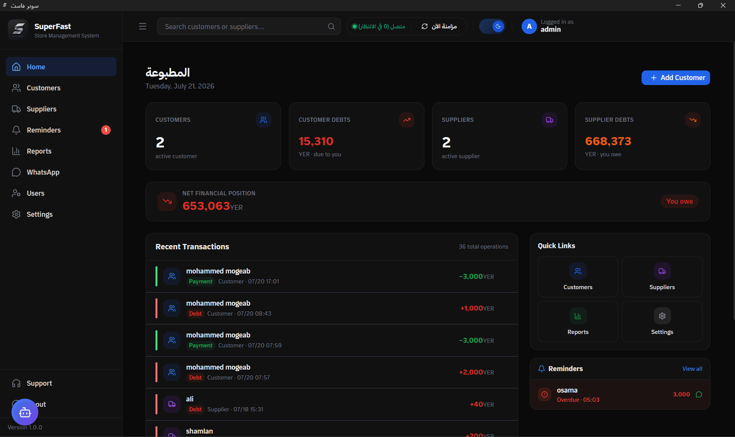
Task: Click the Reminders badge showing 1
Action: (x=106, y=130)
